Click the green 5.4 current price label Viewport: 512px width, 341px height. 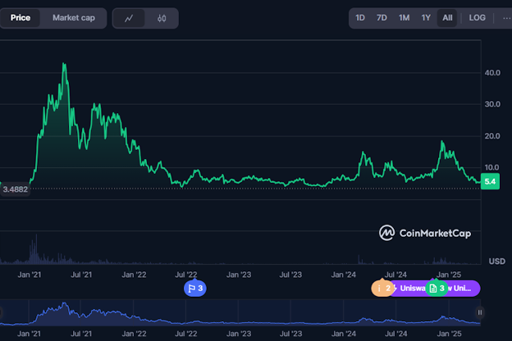[x=491, y=181]
